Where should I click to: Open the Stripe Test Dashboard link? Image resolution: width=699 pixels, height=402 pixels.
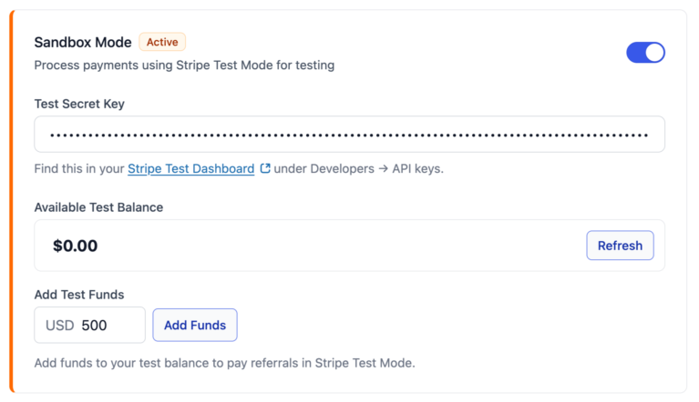[x=190, y=169]
